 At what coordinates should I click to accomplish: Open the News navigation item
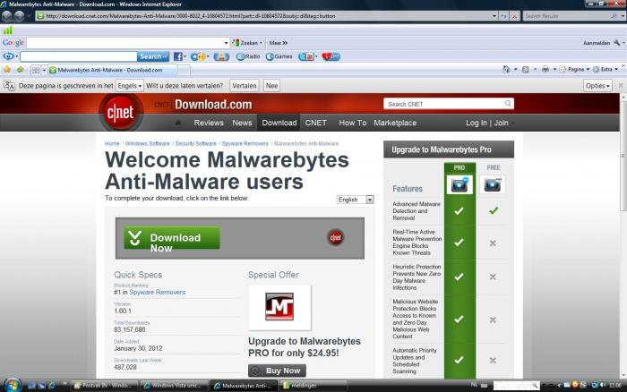[x=242, y=123]
